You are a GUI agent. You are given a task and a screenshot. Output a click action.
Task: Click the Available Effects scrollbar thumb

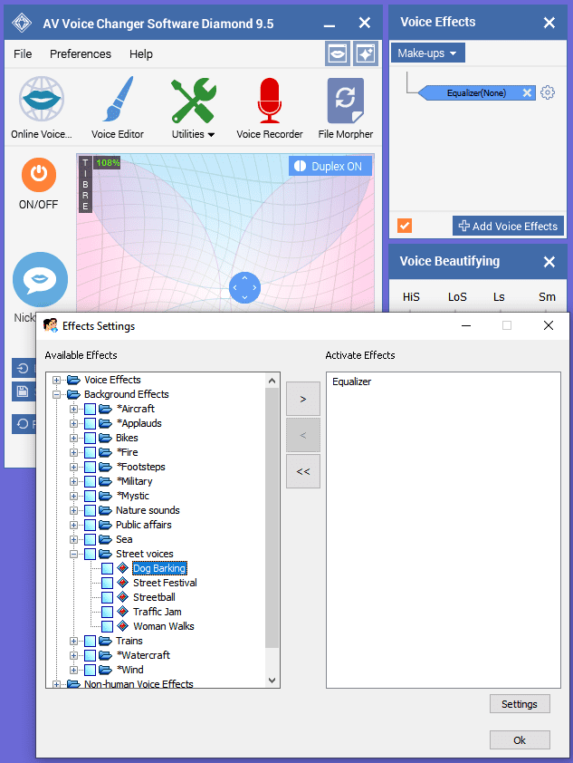click(272, 518)
